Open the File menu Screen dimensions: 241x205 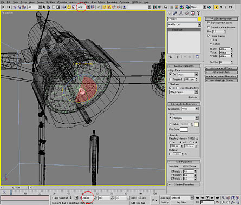click(3, 2)
